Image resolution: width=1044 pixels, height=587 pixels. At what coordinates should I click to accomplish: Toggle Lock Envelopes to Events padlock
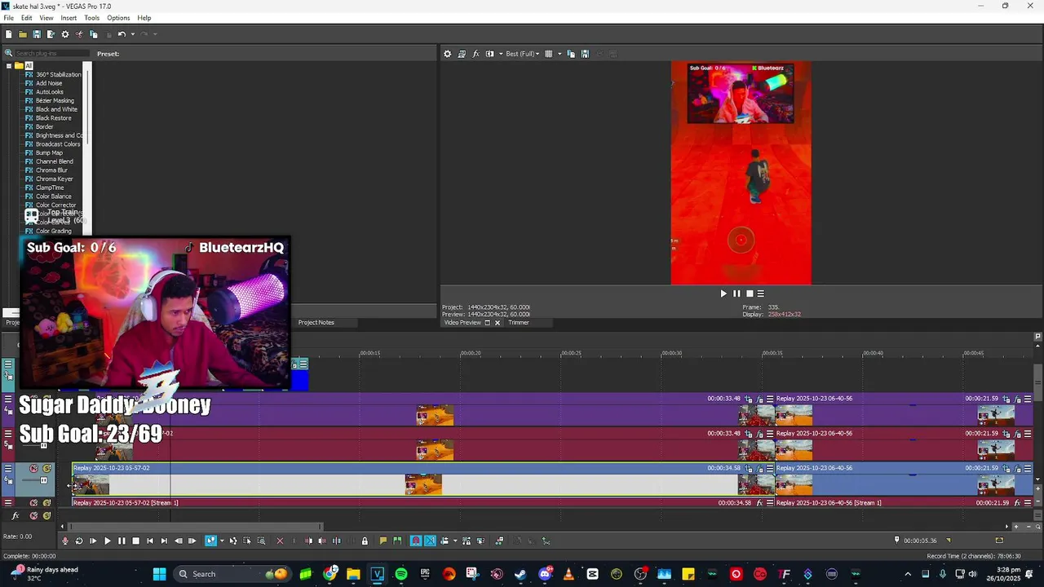pos(365,541)
